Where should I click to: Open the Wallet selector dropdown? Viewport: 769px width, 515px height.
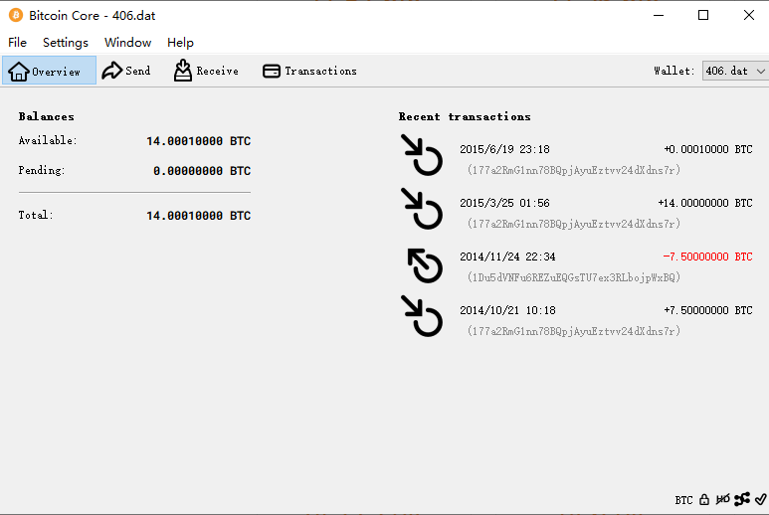(735, 71)
